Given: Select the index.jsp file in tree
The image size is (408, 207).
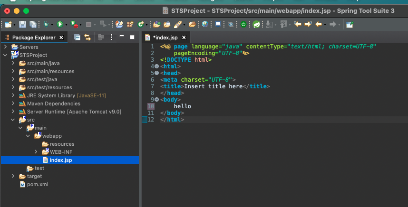Looking at the screenshot, I should 61,160.
